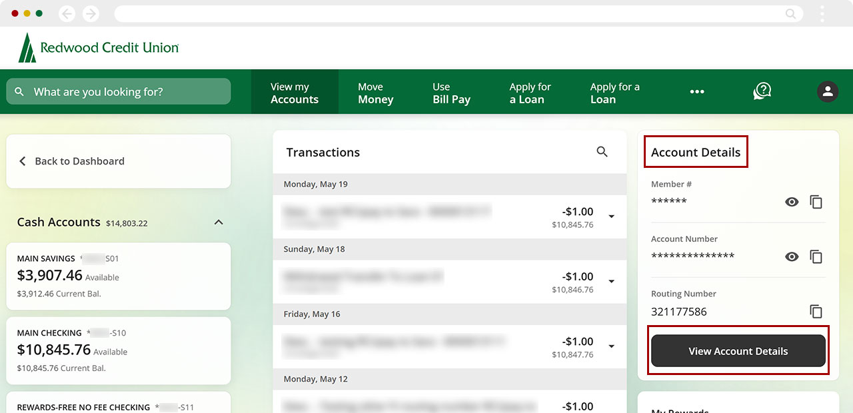Image resolution: width=853 pixels, height=413 pixels.
Task: Open the second Apply for a Loan menu
Action: (614, 93)
